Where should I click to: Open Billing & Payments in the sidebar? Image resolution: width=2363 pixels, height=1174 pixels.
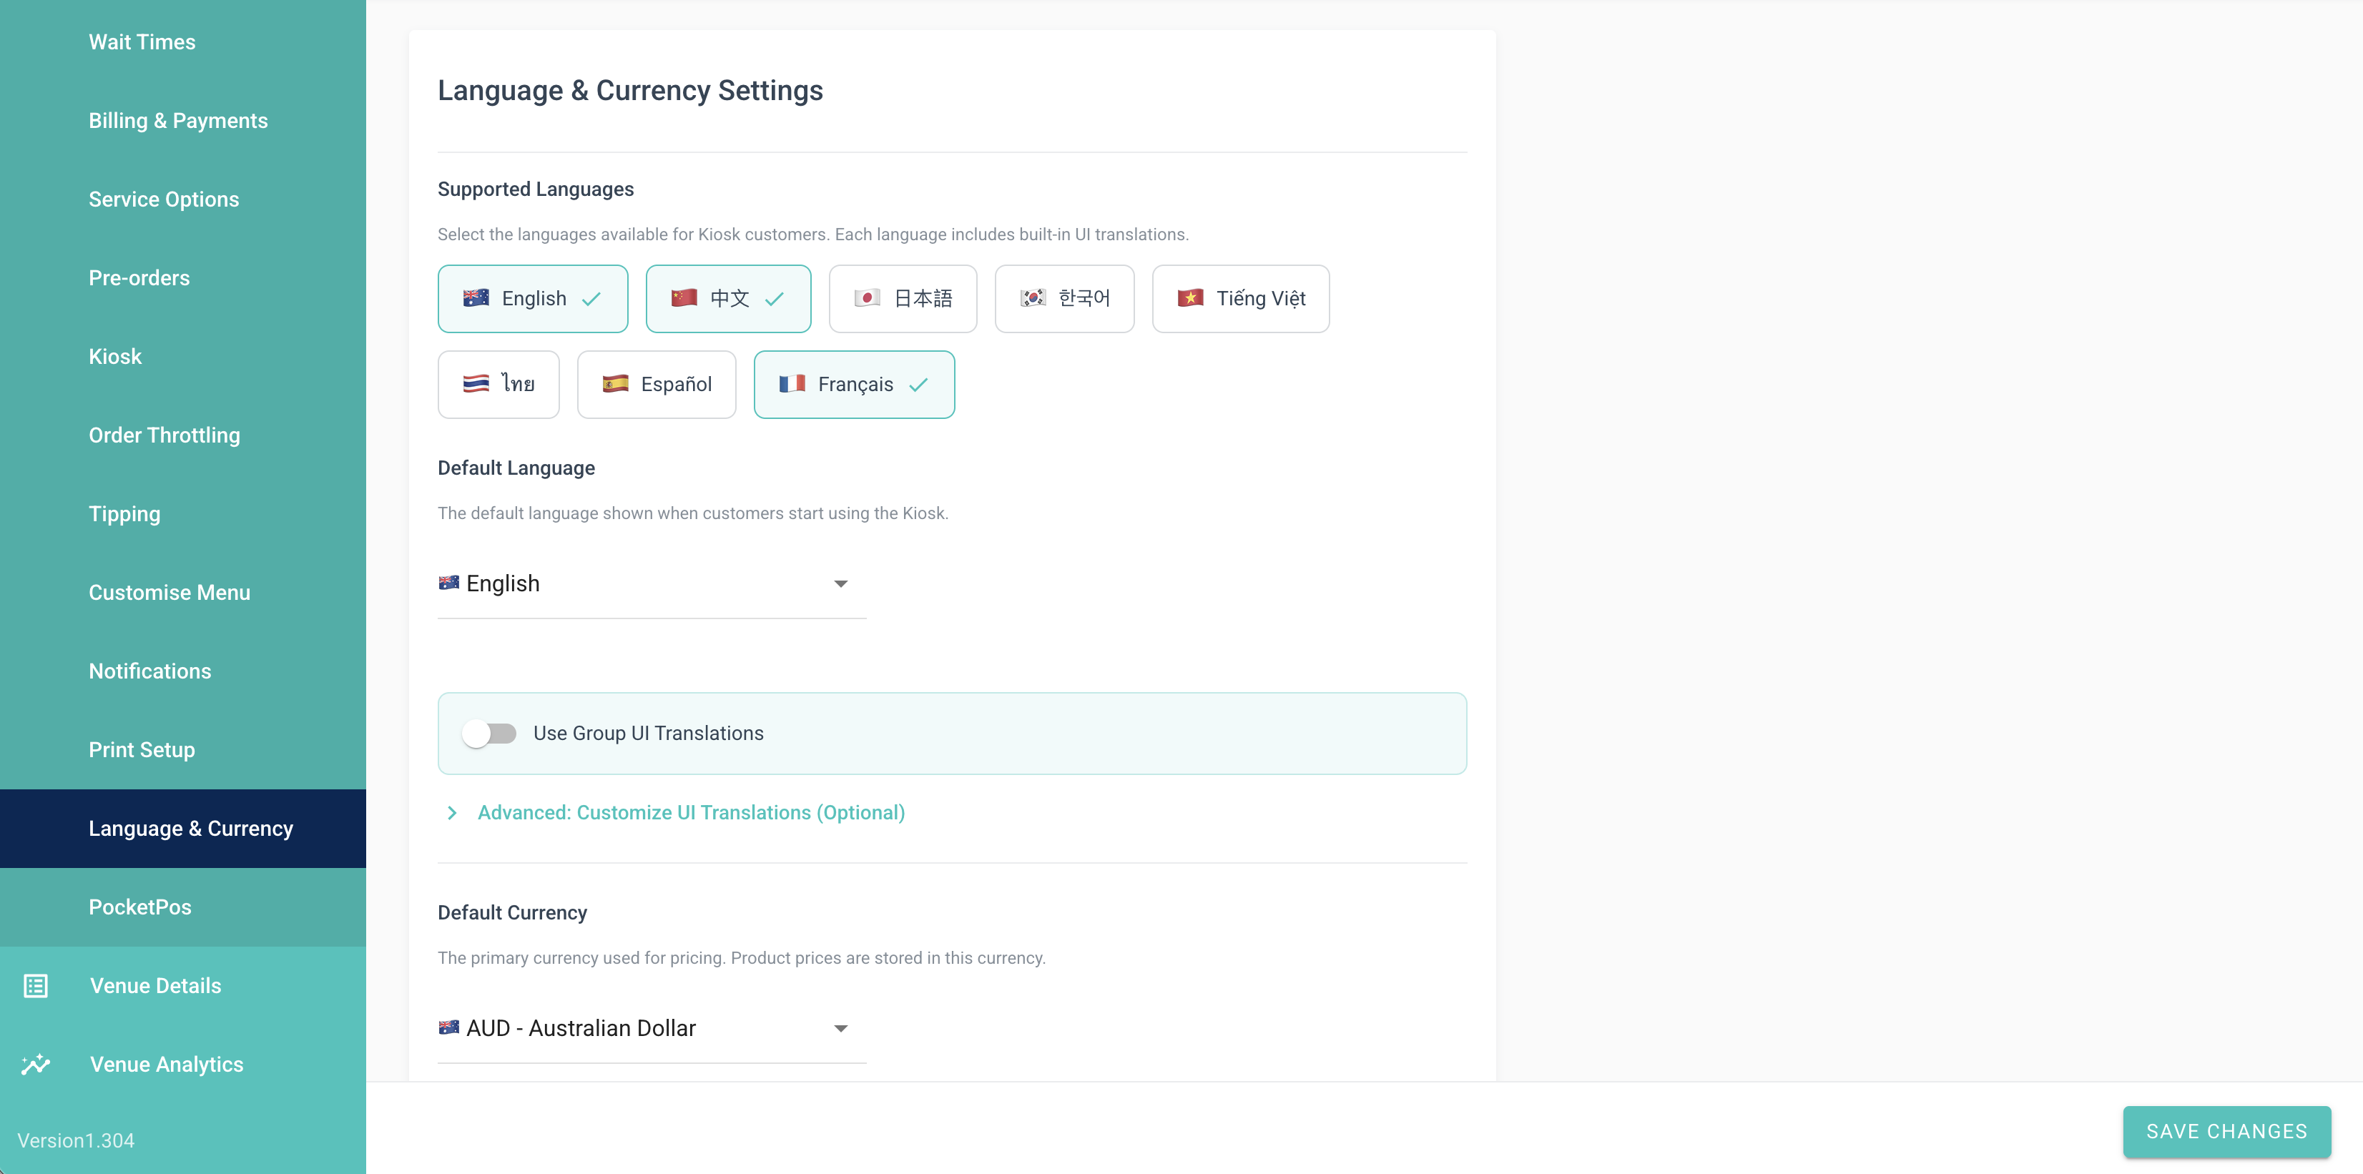178,121
